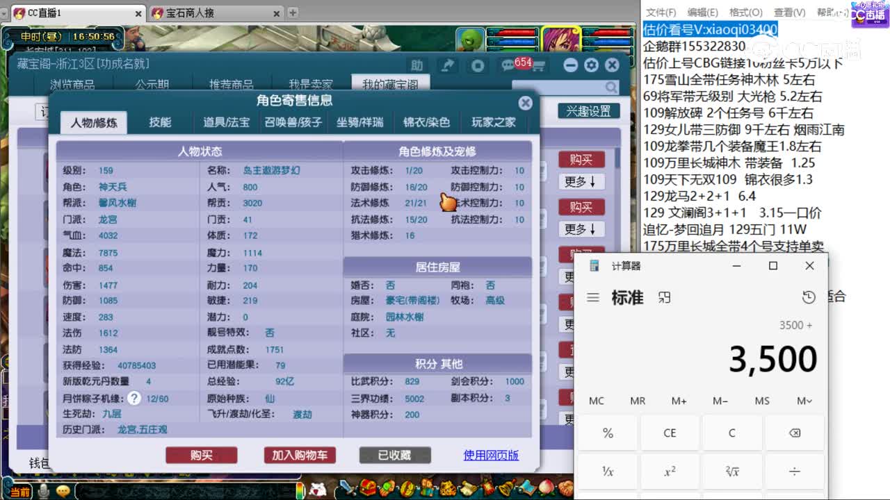Click the gear settings icon in 藏宝阁 window
The height and width of the screenshot is (500, 890).
tap(590, 64)
